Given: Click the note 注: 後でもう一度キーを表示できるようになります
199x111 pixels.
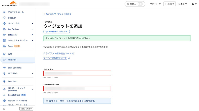Looking at the screenshot, I should [77, 101].
